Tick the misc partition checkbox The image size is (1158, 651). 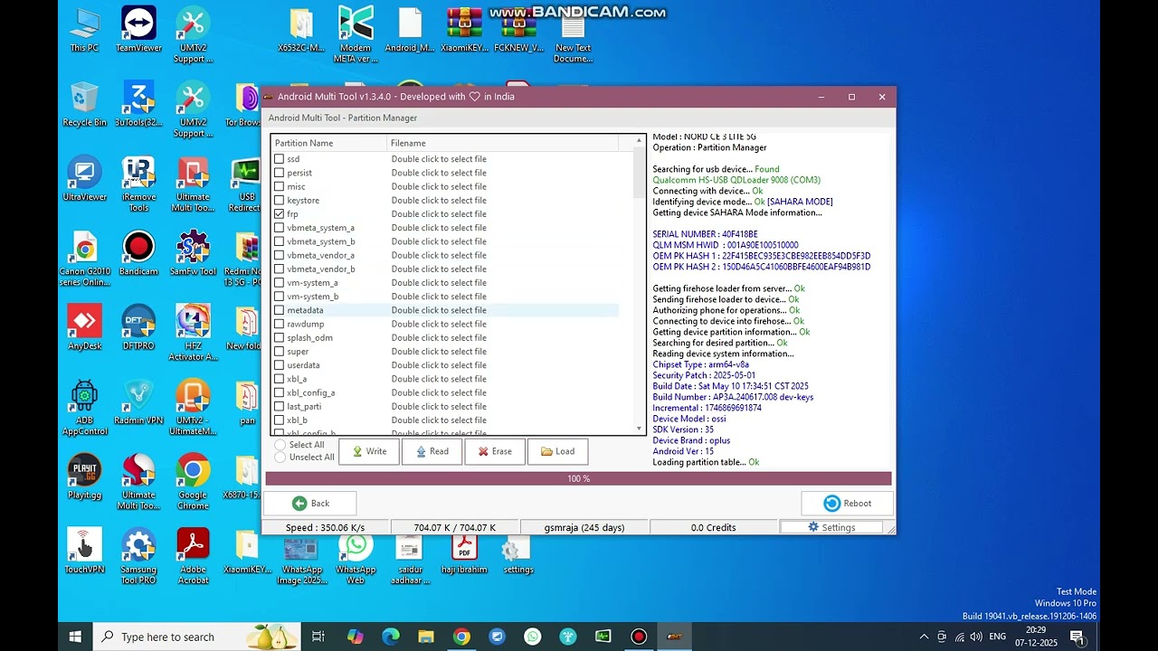point(280,186)
